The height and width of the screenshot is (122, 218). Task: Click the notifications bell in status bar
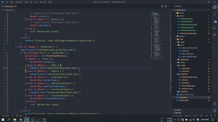coord(215,116)
